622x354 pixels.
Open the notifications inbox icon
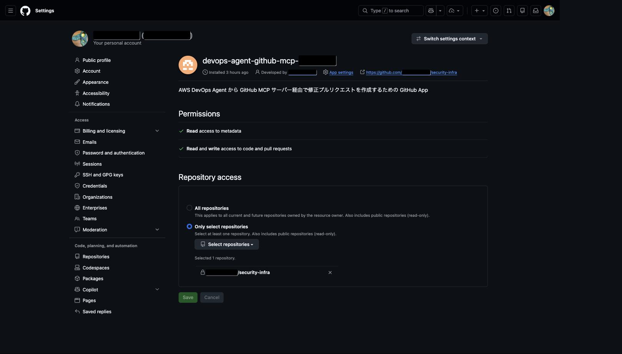click(536, 11)
